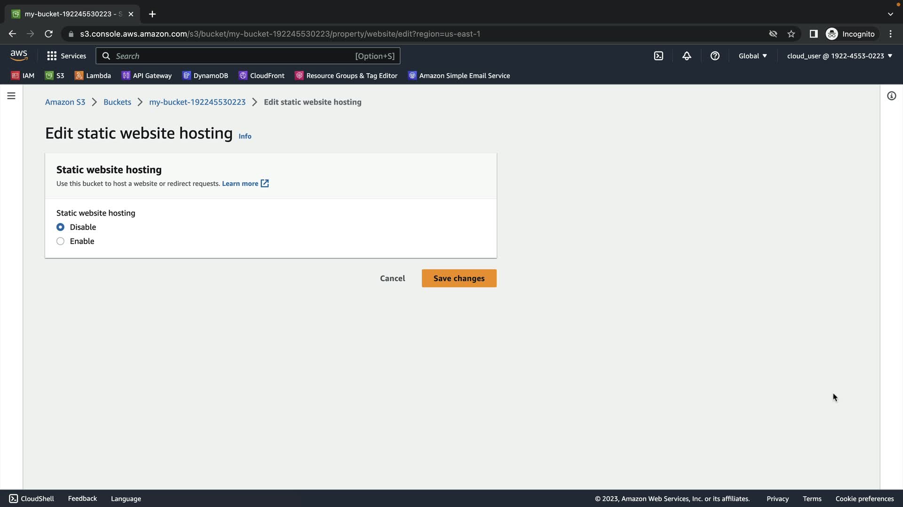903x507 pixels.
Task: Open the CloudShell icon in top bar
Action: tap(658, 56)
